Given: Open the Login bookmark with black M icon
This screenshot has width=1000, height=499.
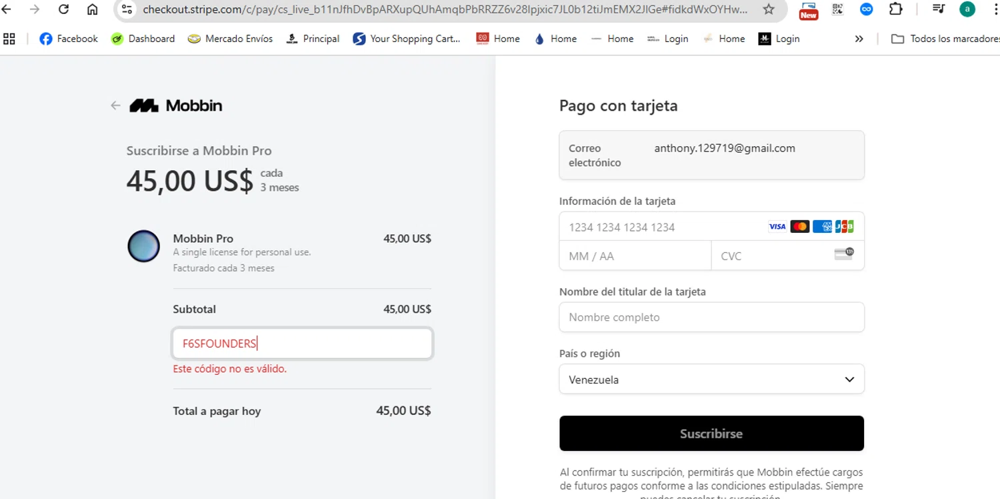Looking at the screenshot, I should [779, 39].
